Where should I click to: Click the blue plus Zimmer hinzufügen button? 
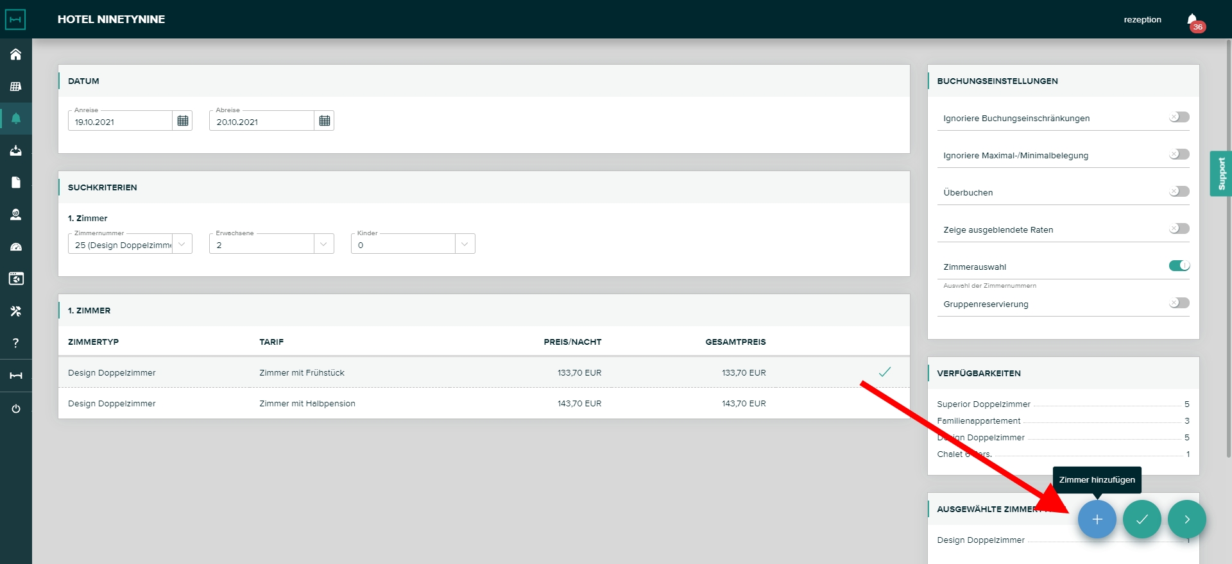pyautogui.click(x=1097, y=519)
